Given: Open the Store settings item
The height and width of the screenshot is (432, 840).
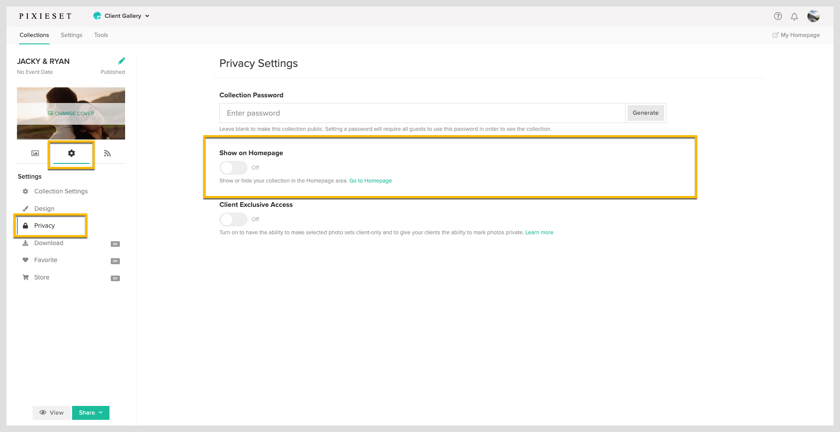Looking at the screenshot, I should [x=42, y=277].
